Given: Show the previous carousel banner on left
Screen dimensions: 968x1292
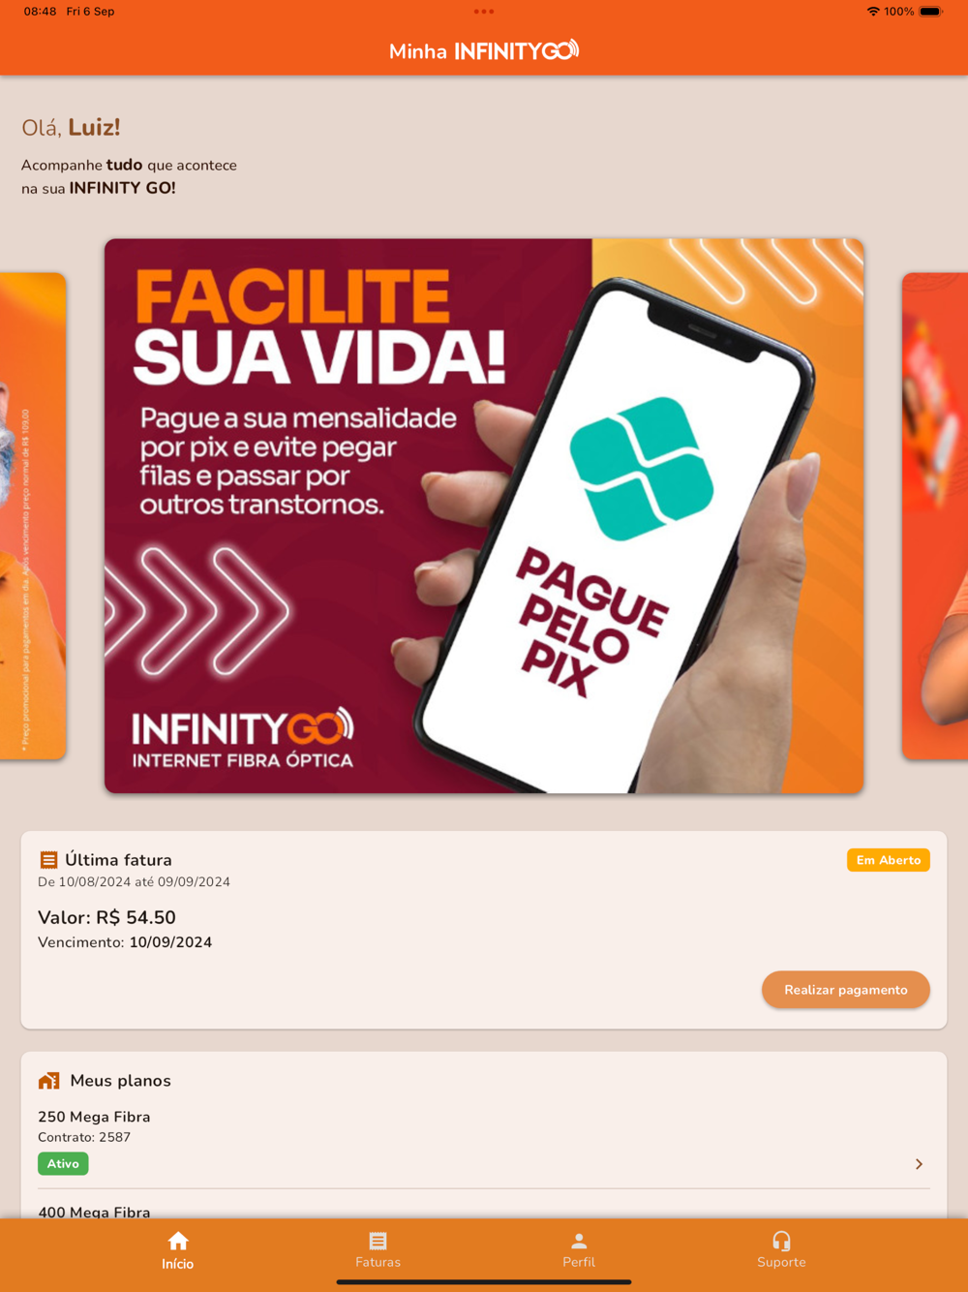Looking at the screenshot, I should coord(33,516).
